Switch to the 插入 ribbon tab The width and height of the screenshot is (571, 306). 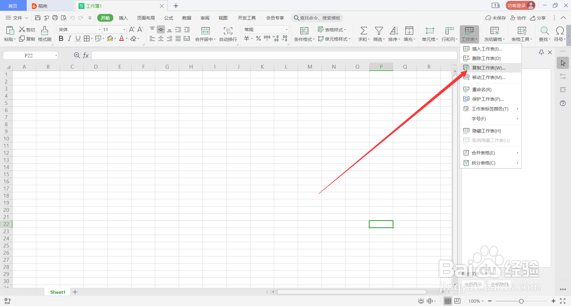(x=123, y=18)
